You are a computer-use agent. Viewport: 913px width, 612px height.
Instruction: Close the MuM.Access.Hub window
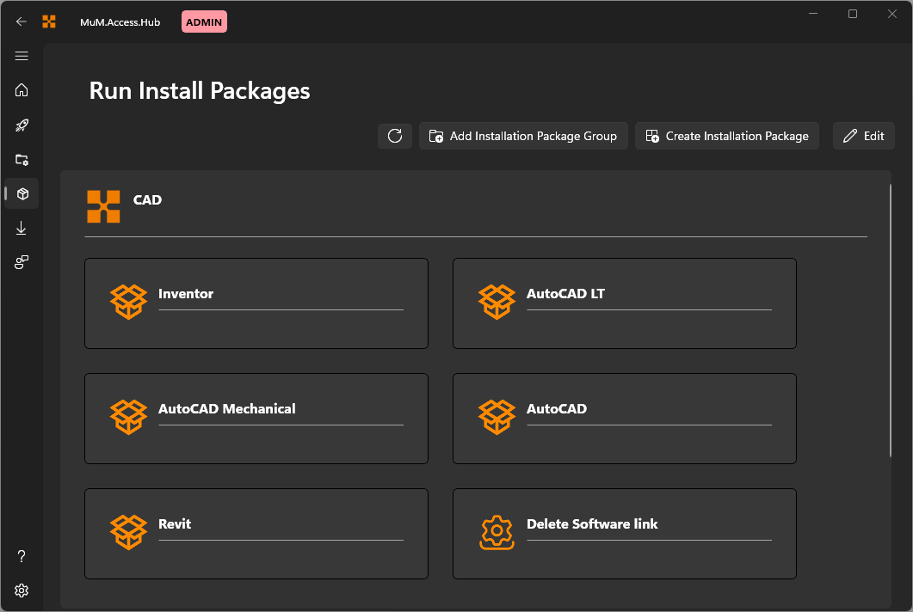pyautogui.click(x=892, y=14)
